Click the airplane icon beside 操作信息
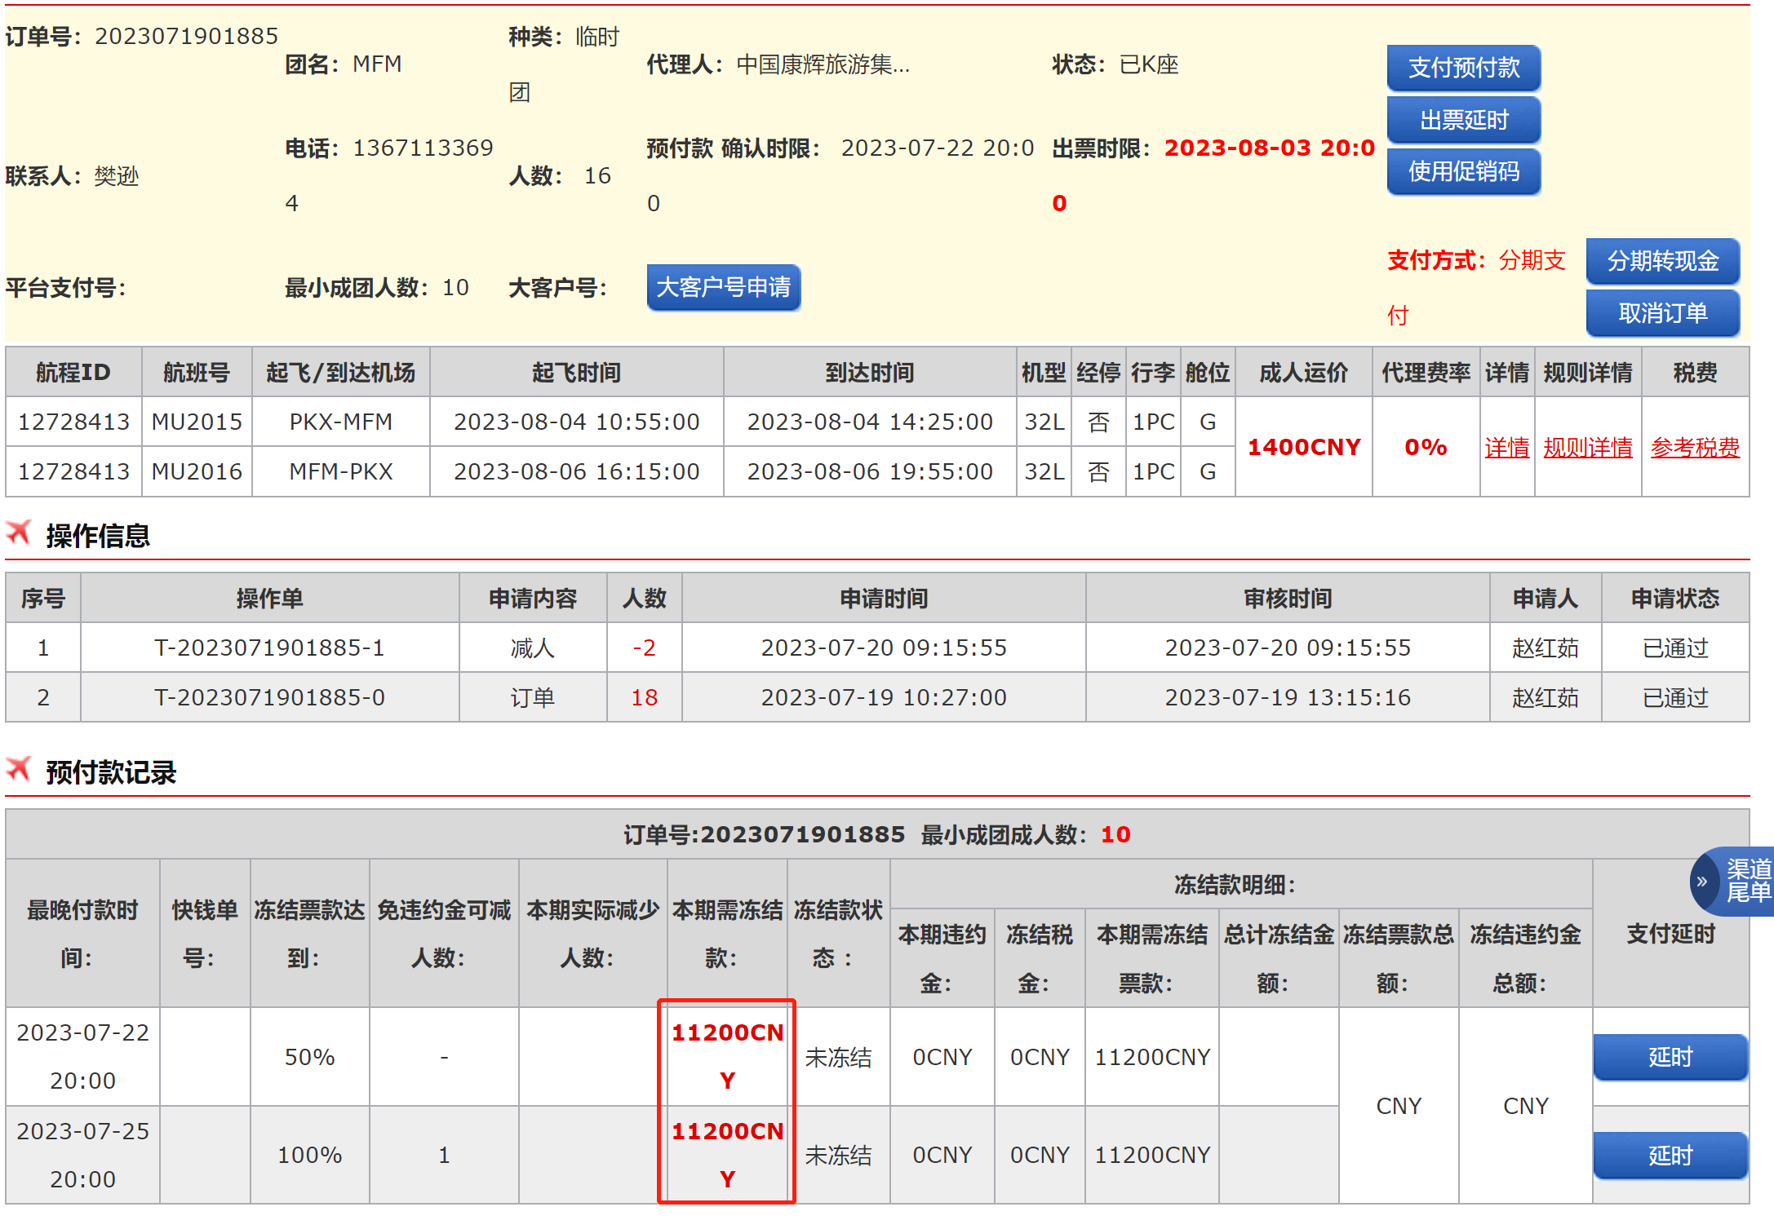1774x1229 pixels. coord(19,533)
